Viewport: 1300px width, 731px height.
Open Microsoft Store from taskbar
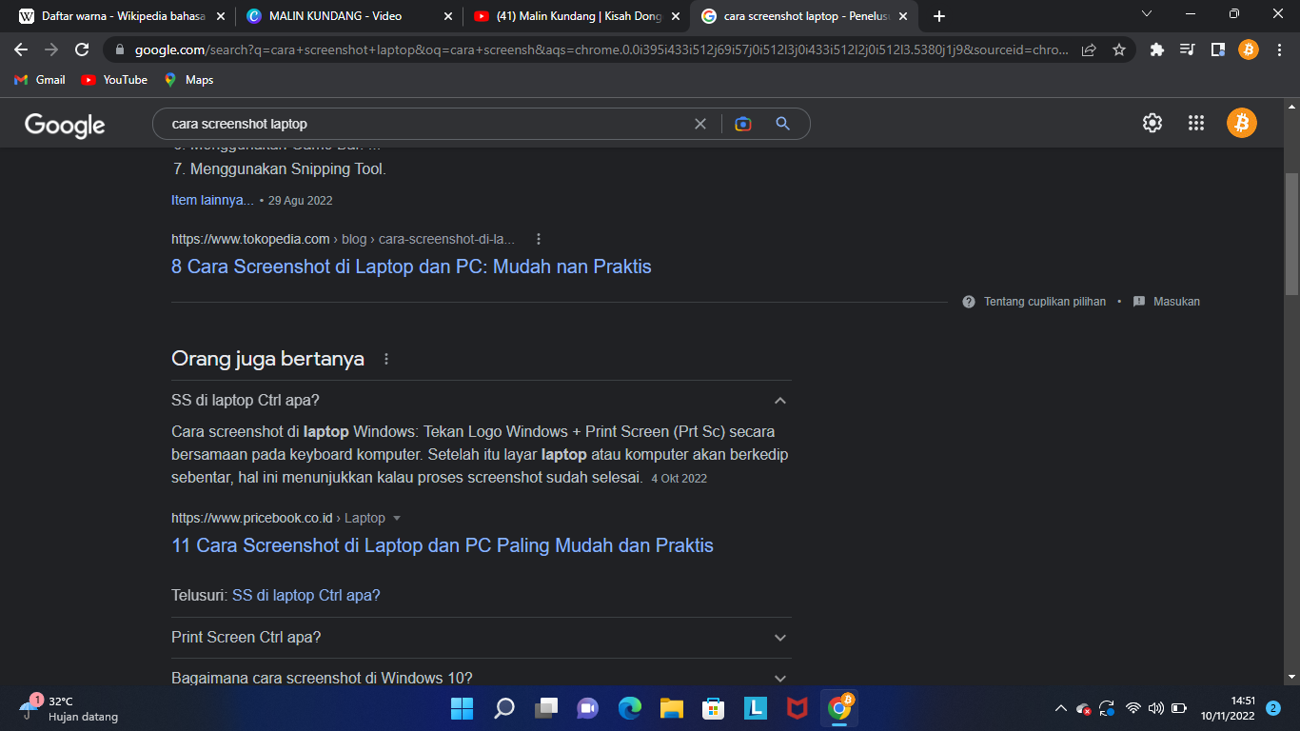(x=714, y=708)
